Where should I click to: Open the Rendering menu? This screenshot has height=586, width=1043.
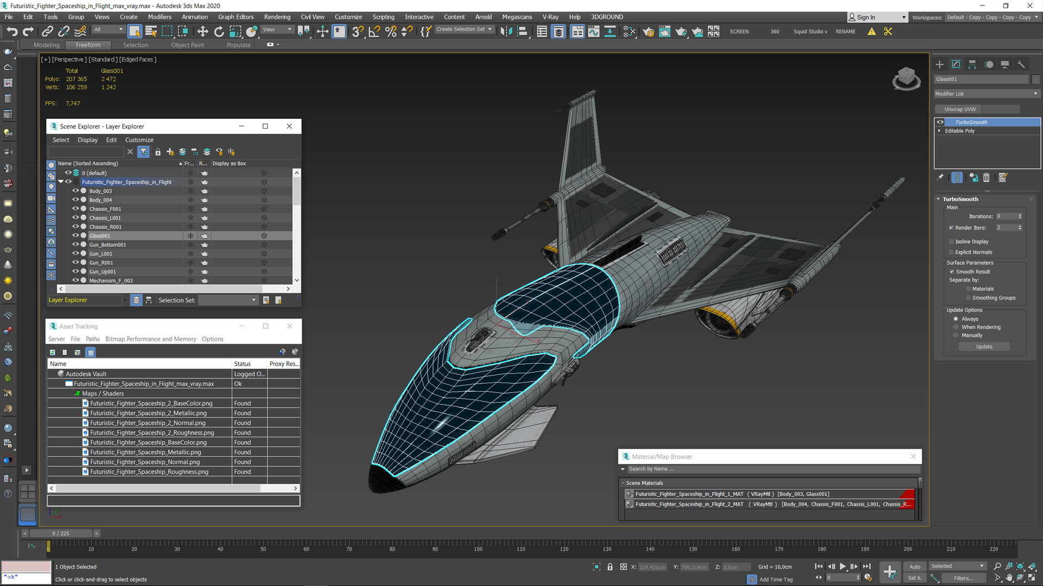coord(277,17)
